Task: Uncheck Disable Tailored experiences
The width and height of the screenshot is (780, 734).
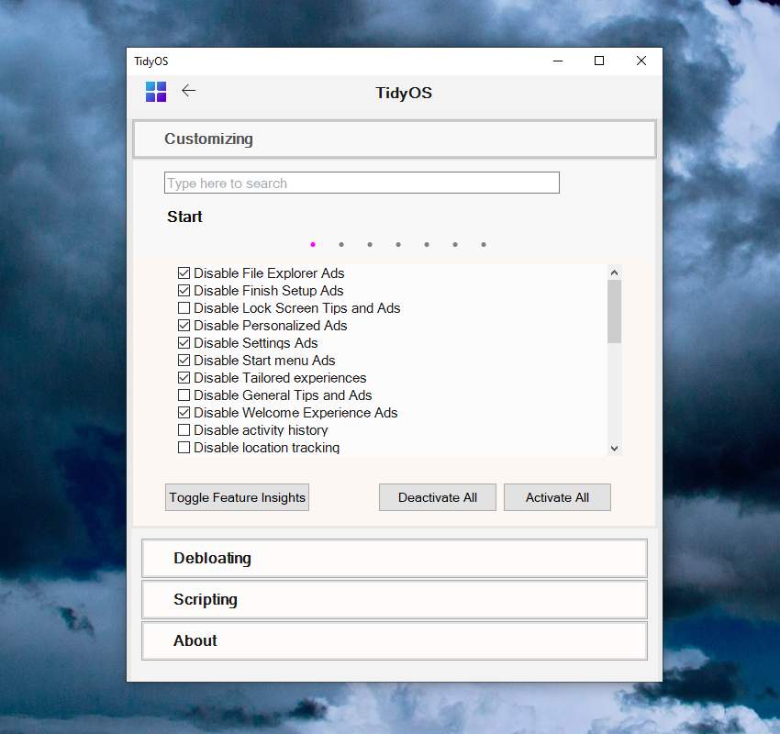Action: pos(184,377)
